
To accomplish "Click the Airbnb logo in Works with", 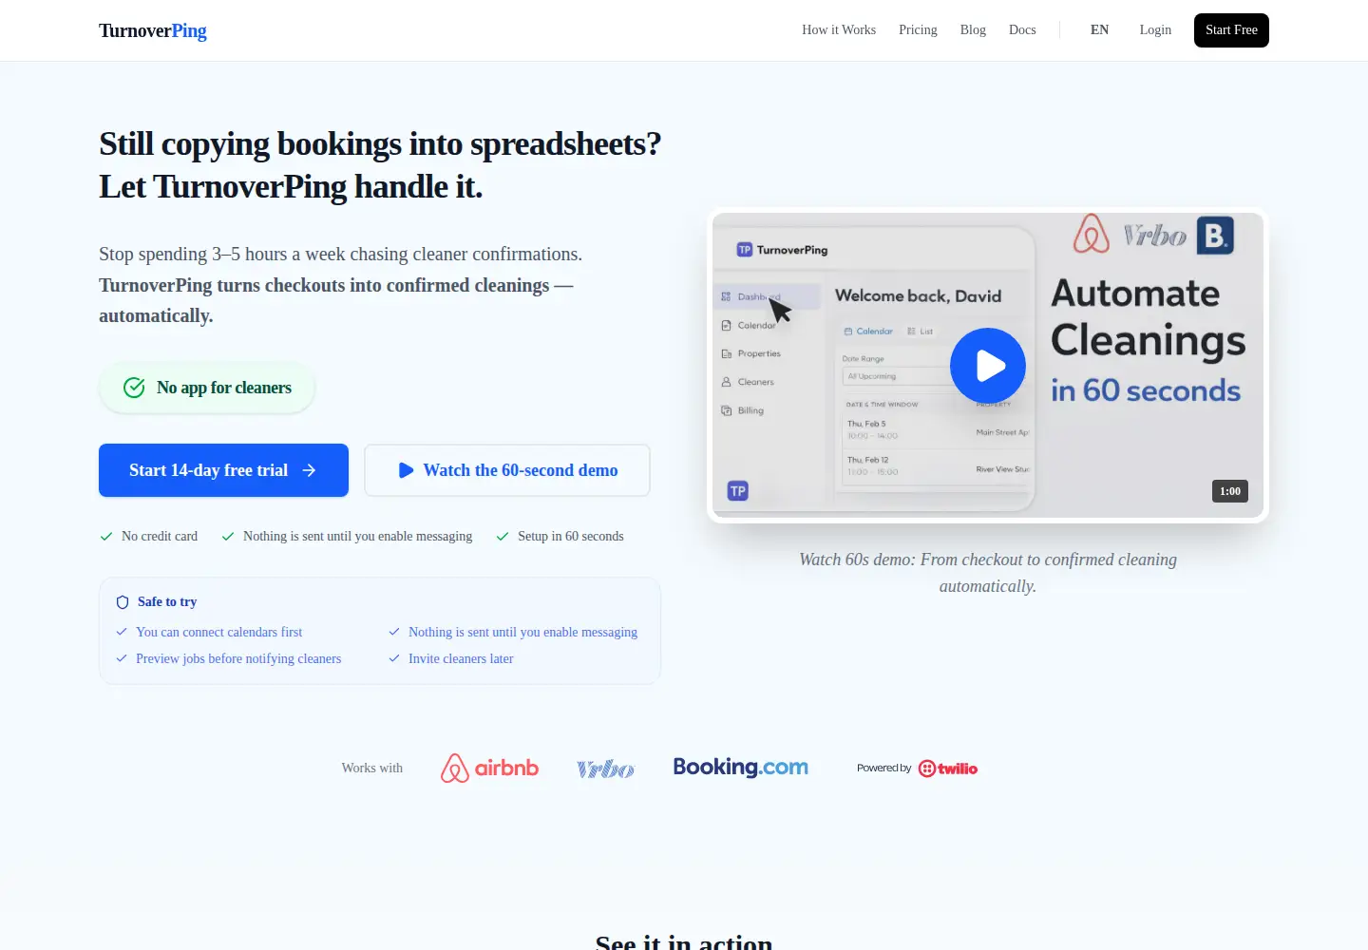I will (489, 768).
